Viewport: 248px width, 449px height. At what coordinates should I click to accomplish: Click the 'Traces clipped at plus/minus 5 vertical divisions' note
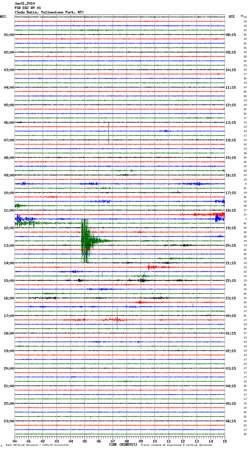(x=176, y=445)
